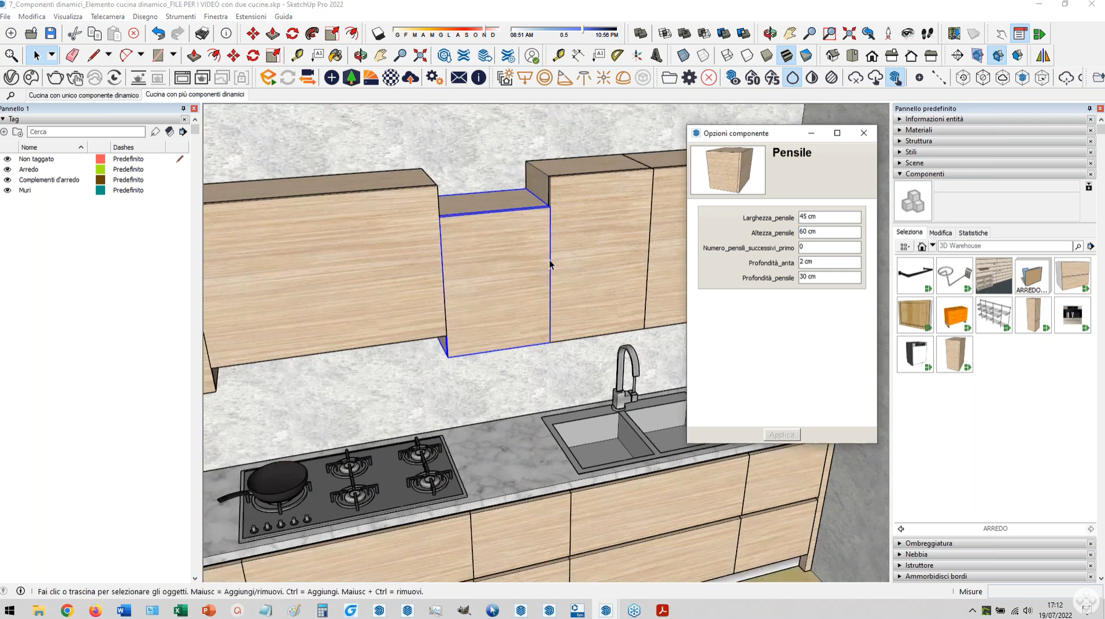The image size is (1105, 619).
Task: Open the Statistiche tab in Componenti
Action: tap(973, 233)
